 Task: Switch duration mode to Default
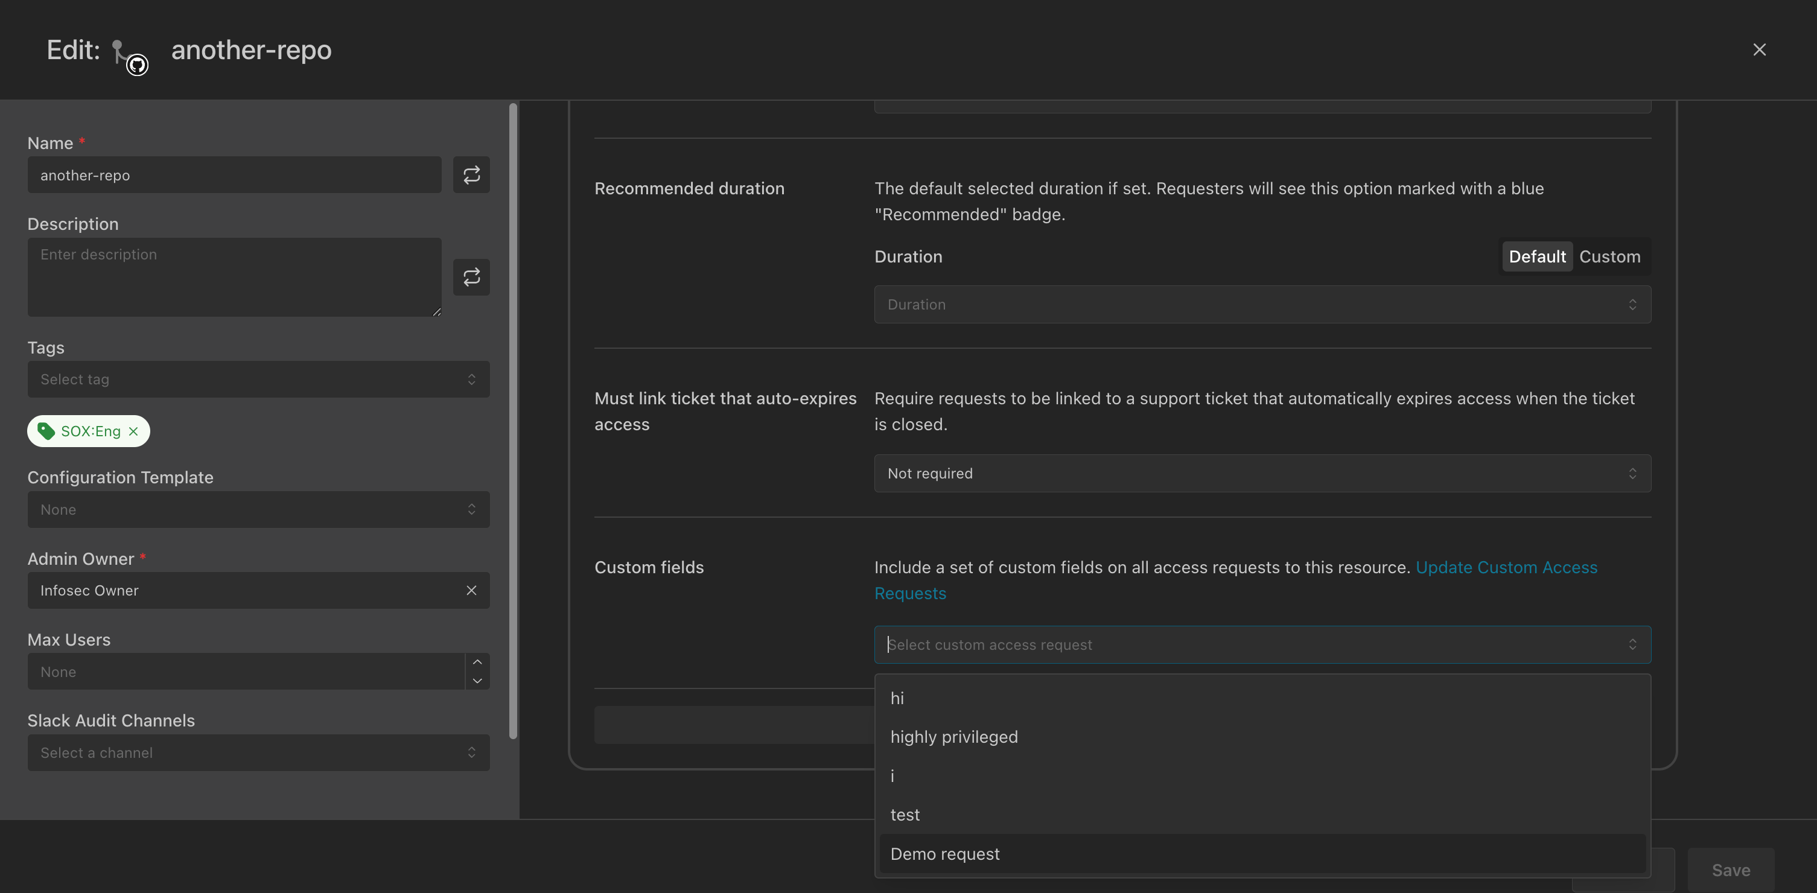tap(1537, 256)
